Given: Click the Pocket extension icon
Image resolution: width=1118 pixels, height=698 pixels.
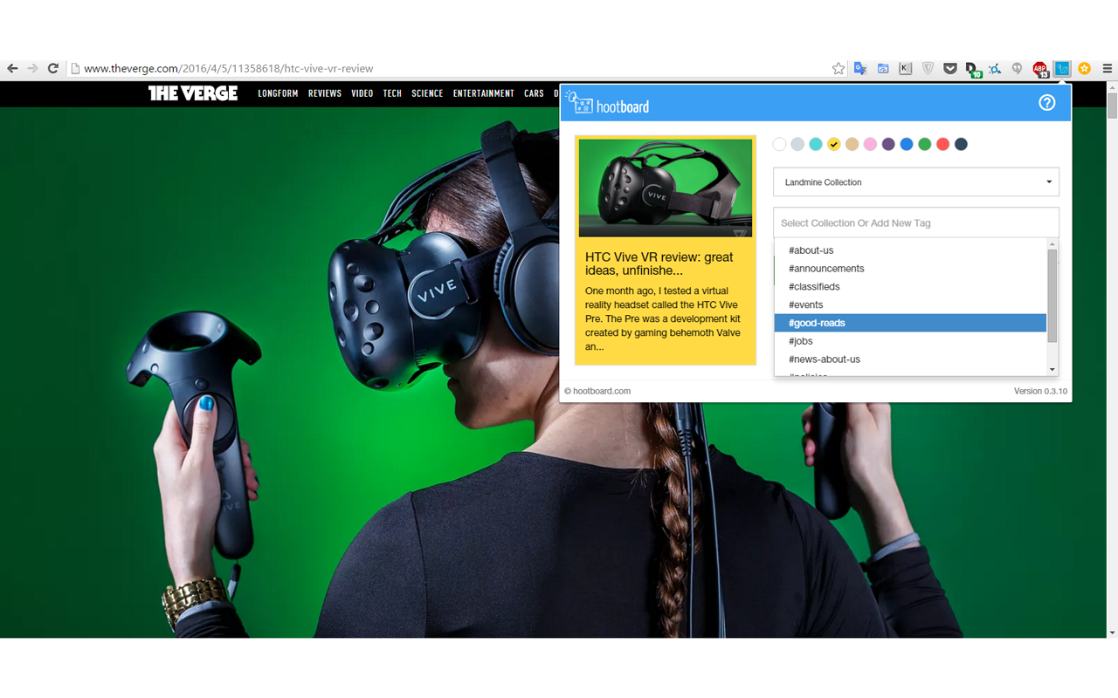Looking at the screenshot, I should (950, 69).
